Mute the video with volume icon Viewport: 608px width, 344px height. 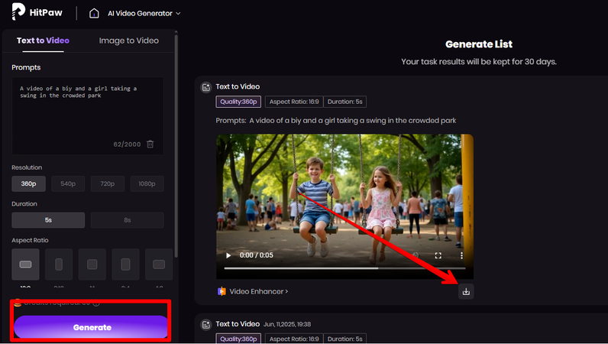pos(416,255)
